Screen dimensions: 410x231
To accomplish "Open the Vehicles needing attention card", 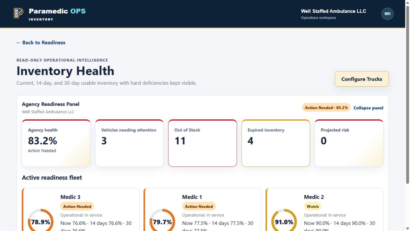I will 129,143.
